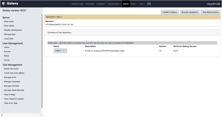Collapse the left panel with the chevron arrow
Image resolution: width=222 pixels, height=117 pixels.
(x=2, y=115)
